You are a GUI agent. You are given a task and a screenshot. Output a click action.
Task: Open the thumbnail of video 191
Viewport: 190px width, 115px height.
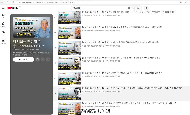[x=69, y=17]
